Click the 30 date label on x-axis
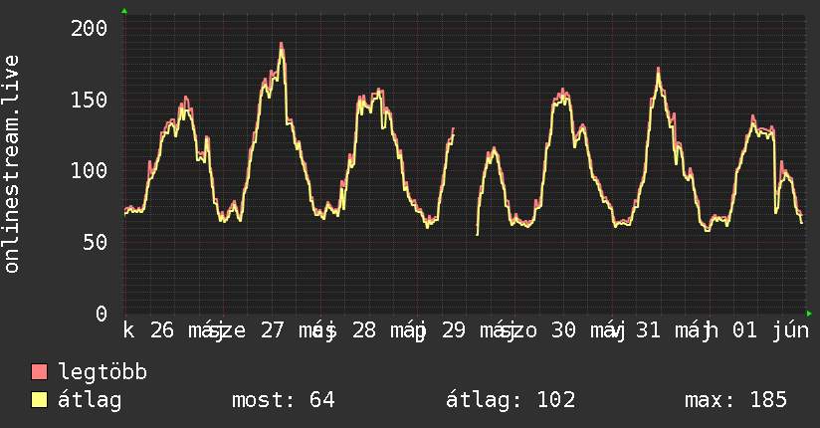Screen dimensions: 820x428 [x=563, y=330]
